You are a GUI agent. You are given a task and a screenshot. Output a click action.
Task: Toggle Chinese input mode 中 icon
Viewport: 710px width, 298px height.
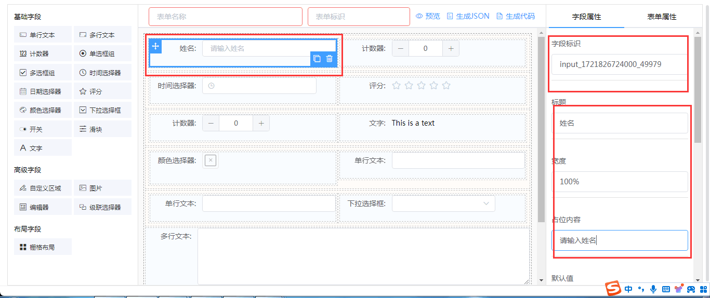coord(628,289)
